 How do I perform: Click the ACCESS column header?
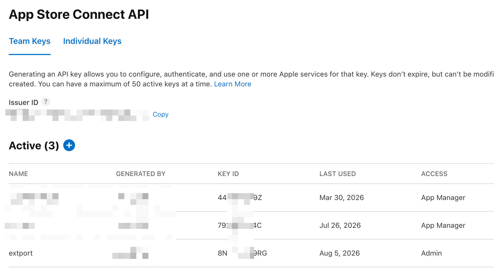[434, 174]
